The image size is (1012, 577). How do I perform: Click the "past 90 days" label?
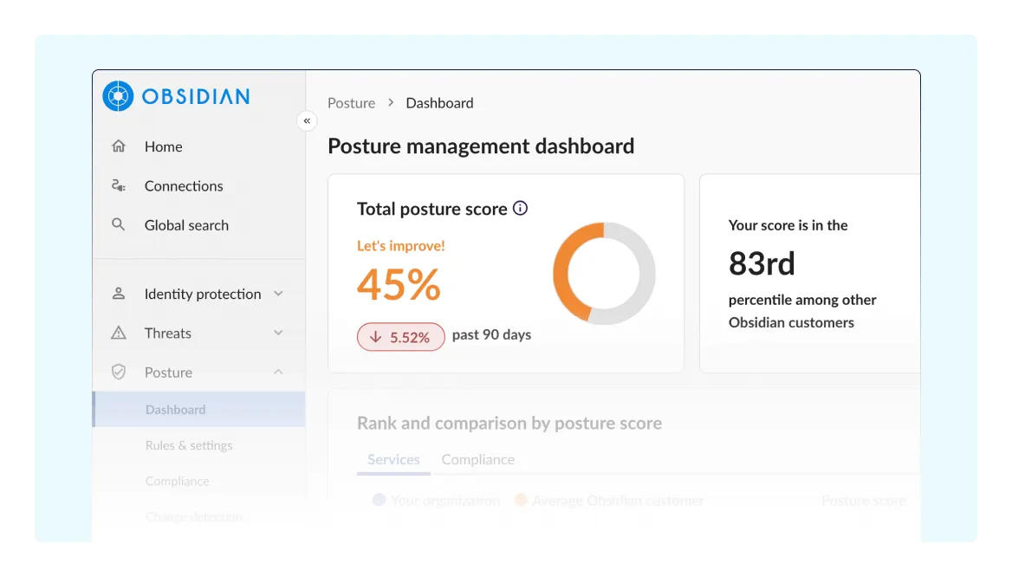tap(492, 334)
